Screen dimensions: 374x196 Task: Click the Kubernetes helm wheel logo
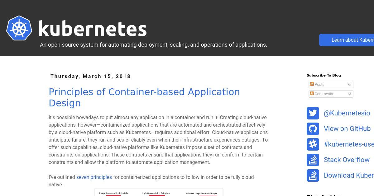19,28
